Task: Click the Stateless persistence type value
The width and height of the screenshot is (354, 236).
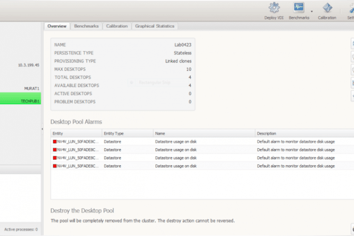Action: [183, 53]
